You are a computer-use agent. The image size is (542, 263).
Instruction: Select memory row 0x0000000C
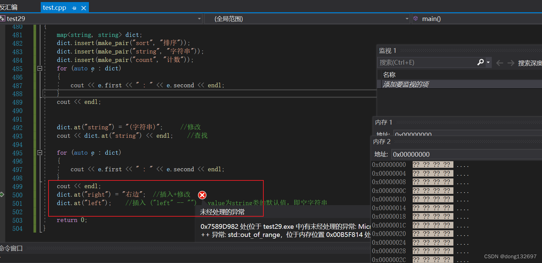click(x=421, y=191)
